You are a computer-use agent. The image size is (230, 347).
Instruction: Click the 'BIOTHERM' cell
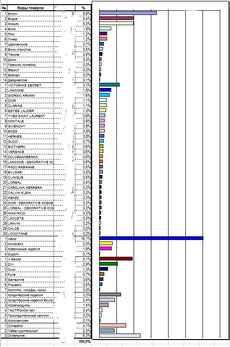pos(31,147)
